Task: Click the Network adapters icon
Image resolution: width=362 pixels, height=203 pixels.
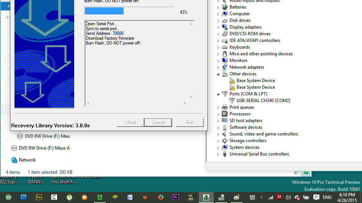Action: (x=225, y=67)
